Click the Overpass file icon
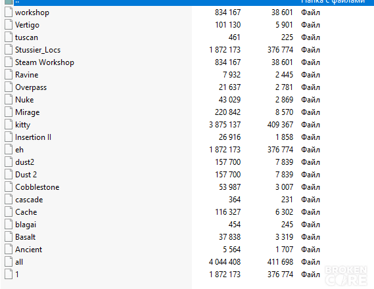Image resolution: width=374 pixels, height=289 pixels. click(9, 87)
